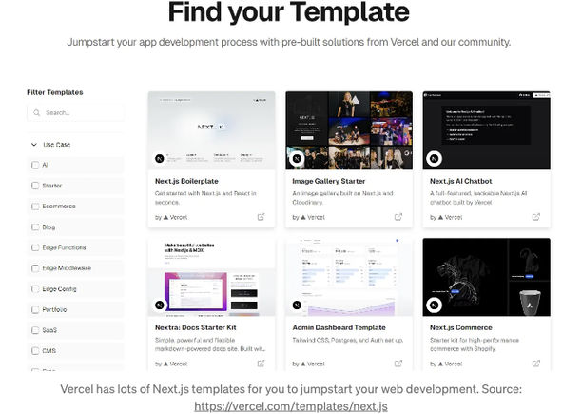The width and height of the screenshot is (582, 414).
Task: Enable the Portfolio filter checkbox
Action: click(x=35, y=309)
